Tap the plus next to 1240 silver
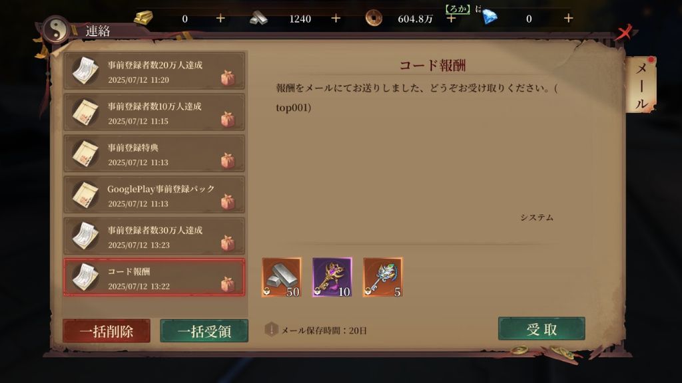This screenshot has width=682, height=383. (x=336, y=18)
